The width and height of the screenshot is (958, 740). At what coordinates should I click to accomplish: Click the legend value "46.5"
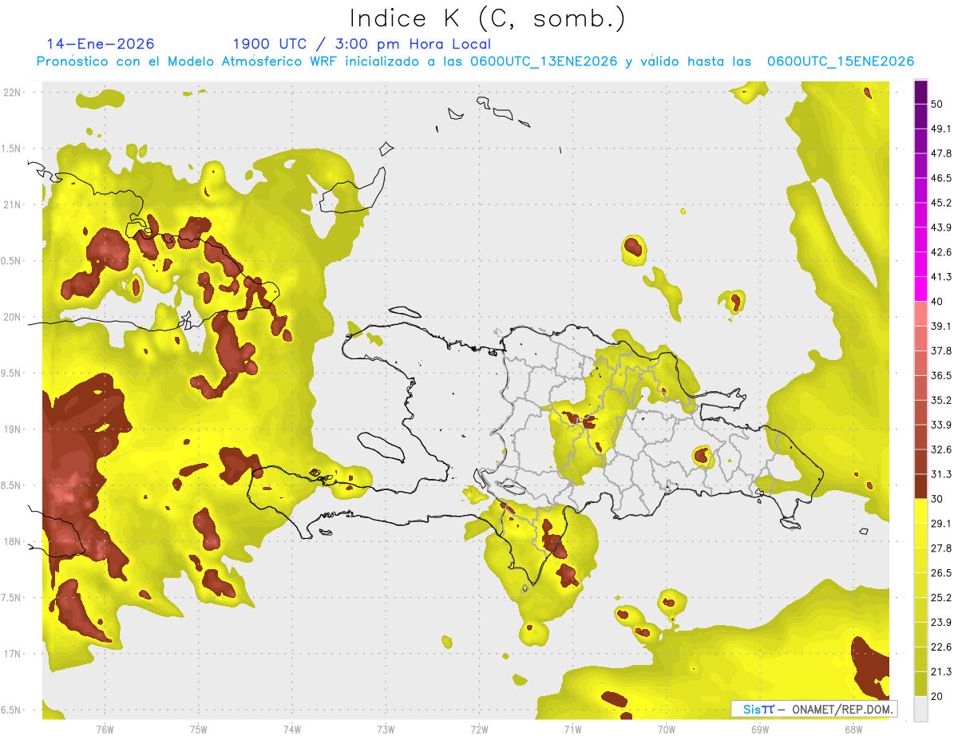pos(941,178)
